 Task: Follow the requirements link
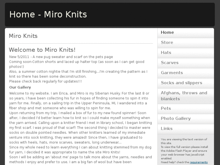coord(199,162)
